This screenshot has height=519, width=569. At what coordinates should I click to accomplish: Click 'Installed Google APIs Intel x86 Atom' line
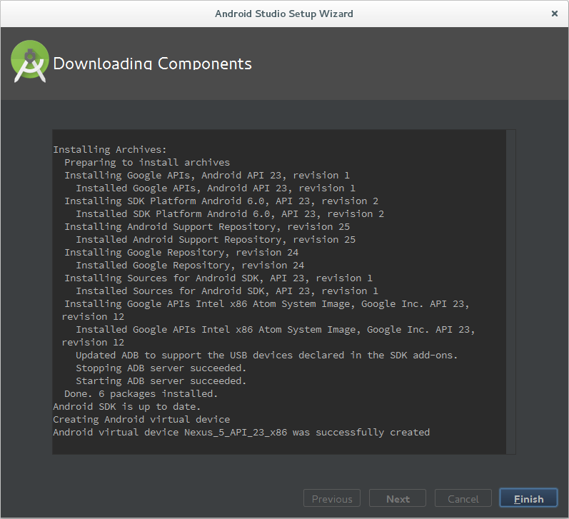268,336
